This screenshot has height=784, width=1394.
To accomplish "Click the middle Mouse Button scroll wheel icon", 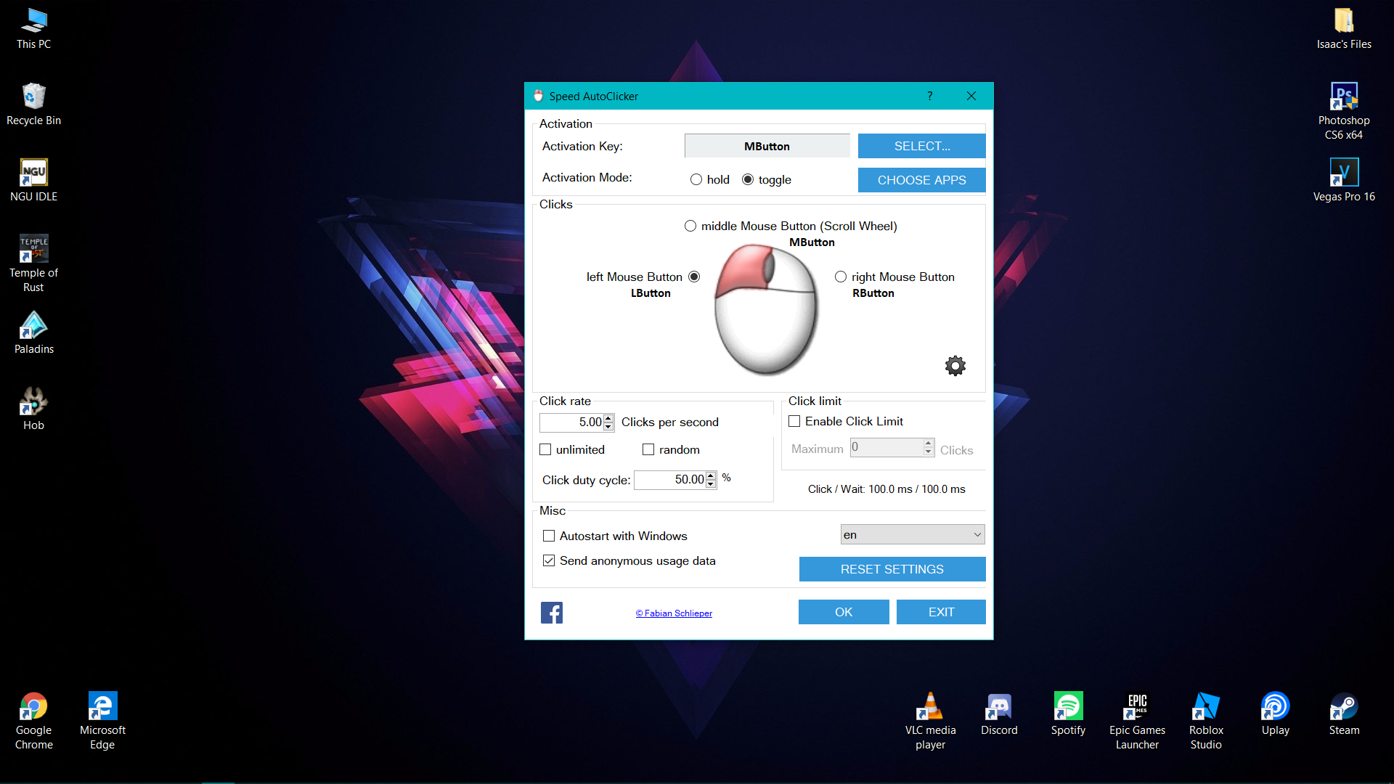I will pos(688,226).
